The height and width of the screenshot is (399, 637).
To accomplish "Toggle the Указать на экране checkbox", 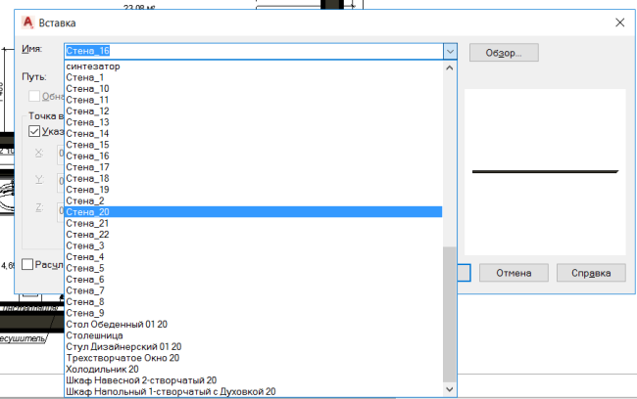I will point(35,131).
